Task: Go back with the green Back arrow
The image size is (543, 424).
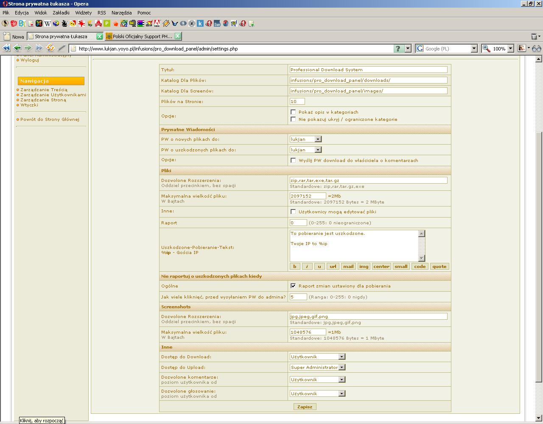Action: tap(17, 48)
